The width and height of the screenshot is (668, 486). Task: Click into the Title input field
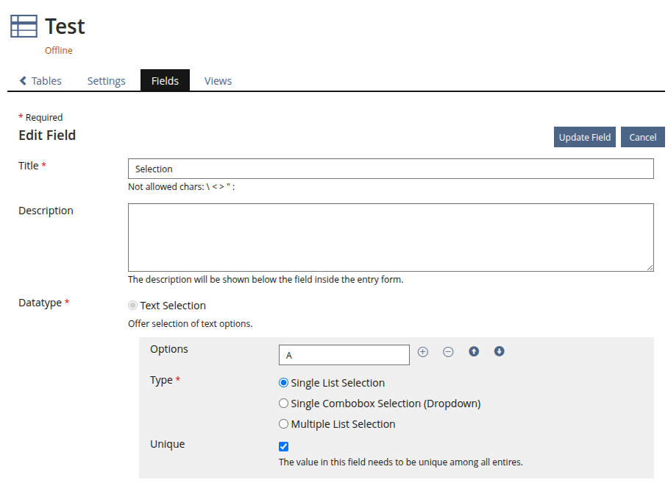(x=390, y=169)
